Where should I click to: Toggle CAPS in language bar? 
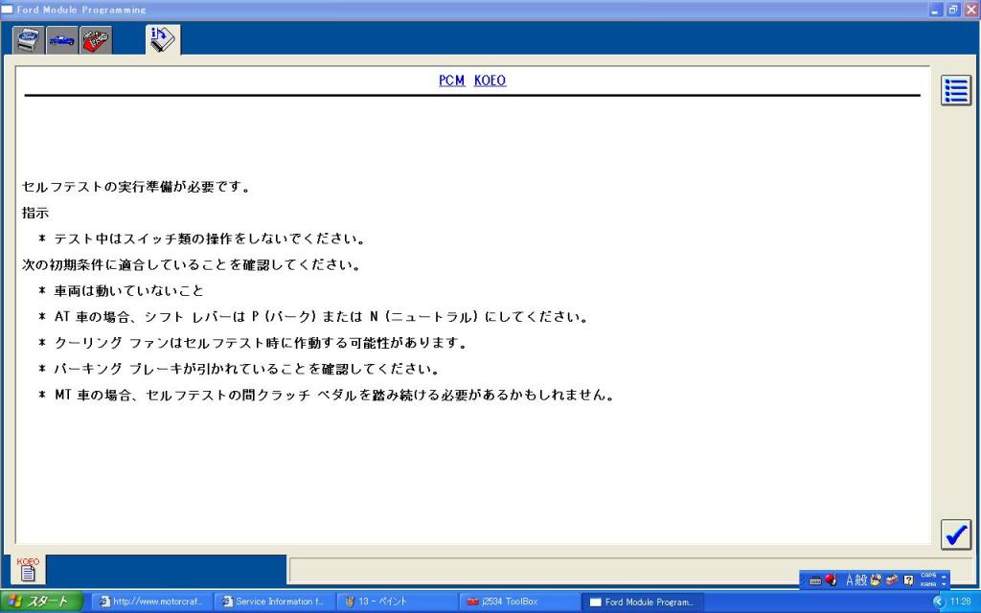pyautogui.click(x=928, y=575)
